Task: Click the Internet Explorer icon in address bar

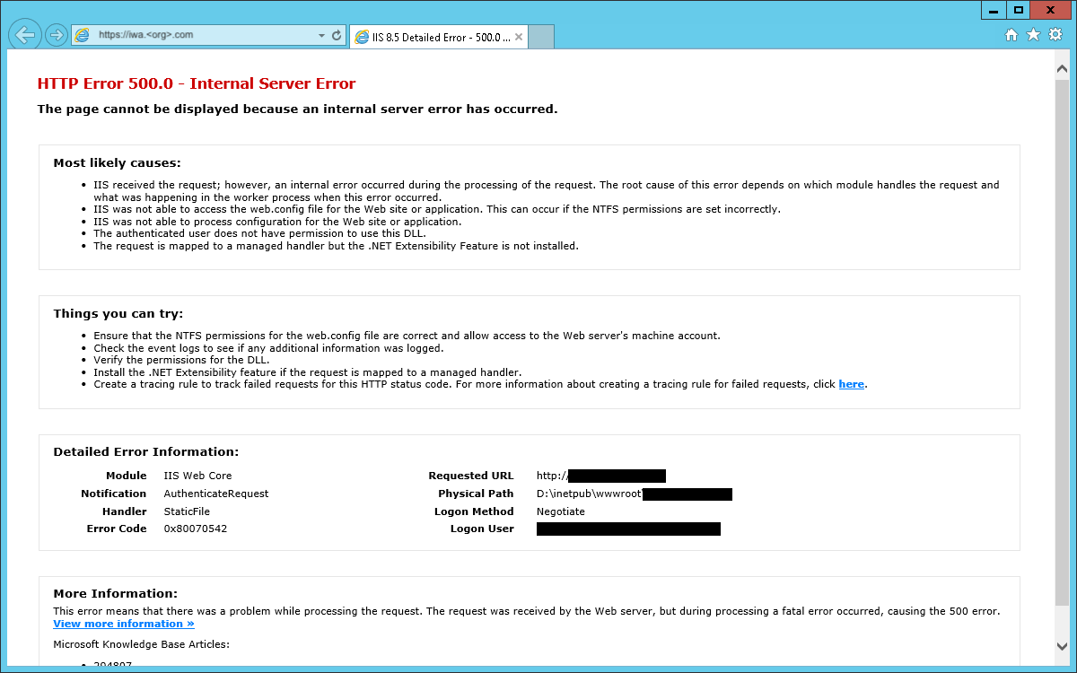Action: click(x=83, y=35)
